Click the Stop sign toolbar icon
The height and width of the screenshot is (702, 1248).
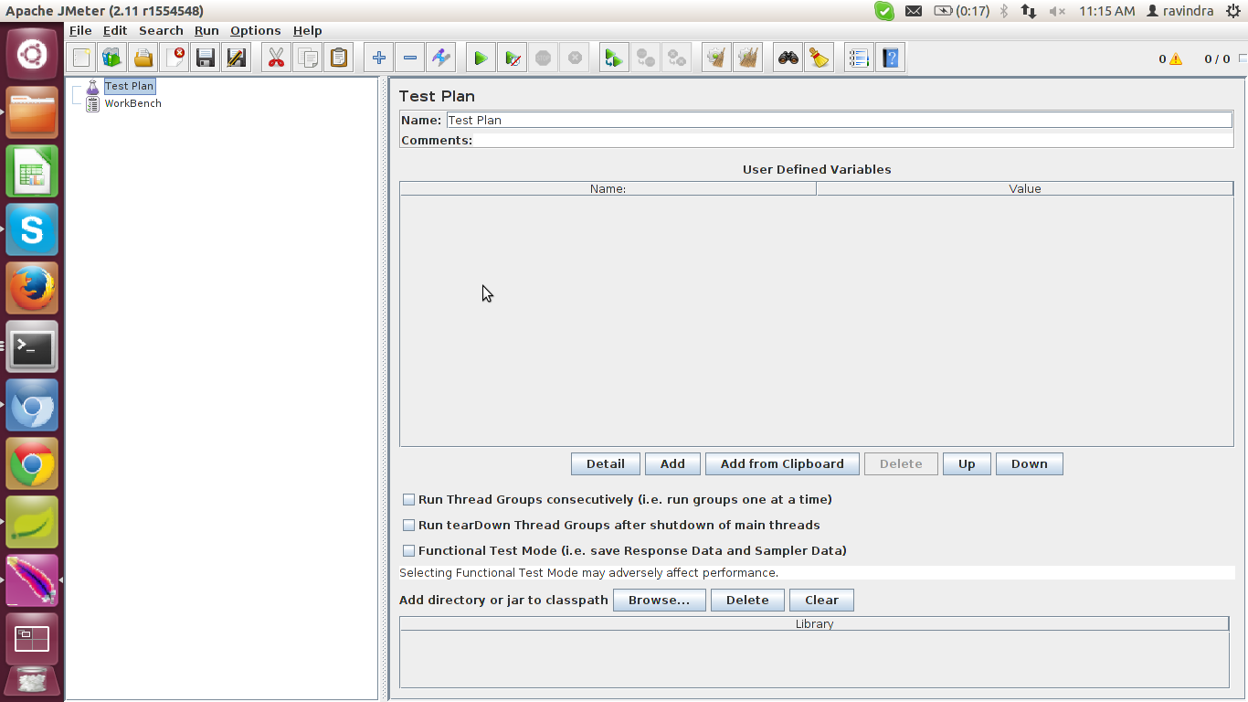pos(544,58)
